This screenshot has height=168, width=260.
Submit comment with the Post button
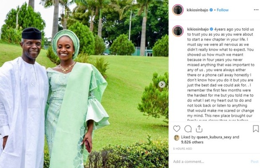point(255,162)
